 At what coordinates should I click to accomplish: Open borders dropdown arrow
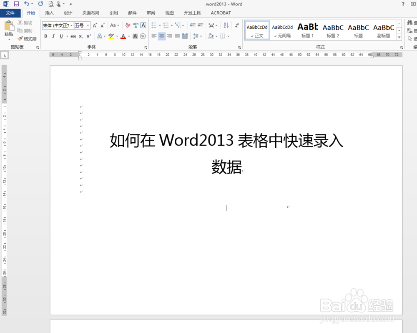pos(229,36)
